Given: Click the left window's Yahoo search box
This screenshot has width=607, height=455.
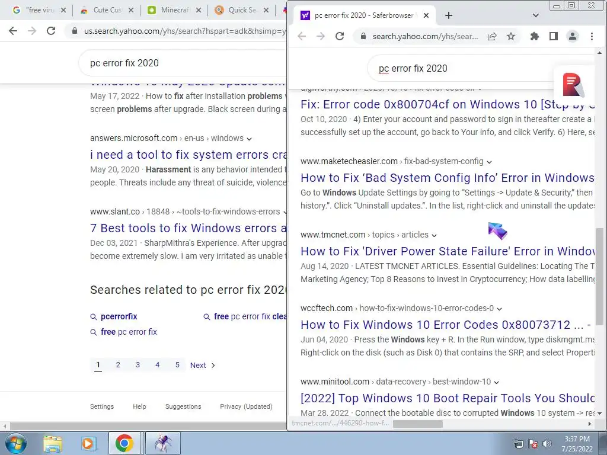Looking at the screenshot, I should [182, 63].
